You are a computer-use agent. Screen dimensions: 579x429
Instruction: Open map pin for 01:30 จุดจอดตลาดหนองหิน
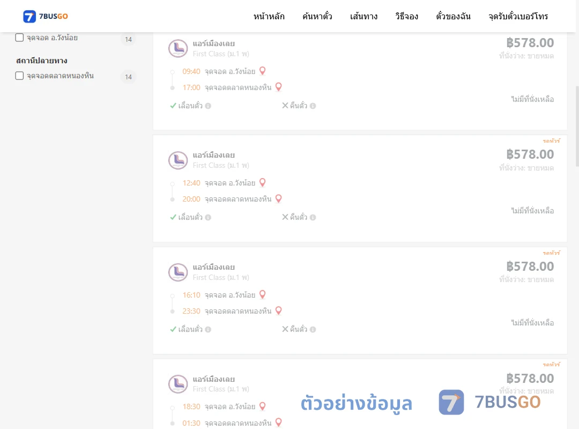[279, 422]
